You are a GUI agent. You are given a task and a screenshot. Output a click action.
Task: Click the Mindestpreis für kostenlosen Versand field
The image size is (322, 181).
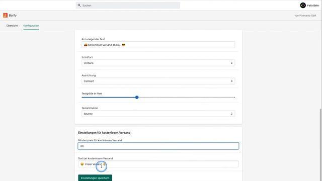(158, 146)
